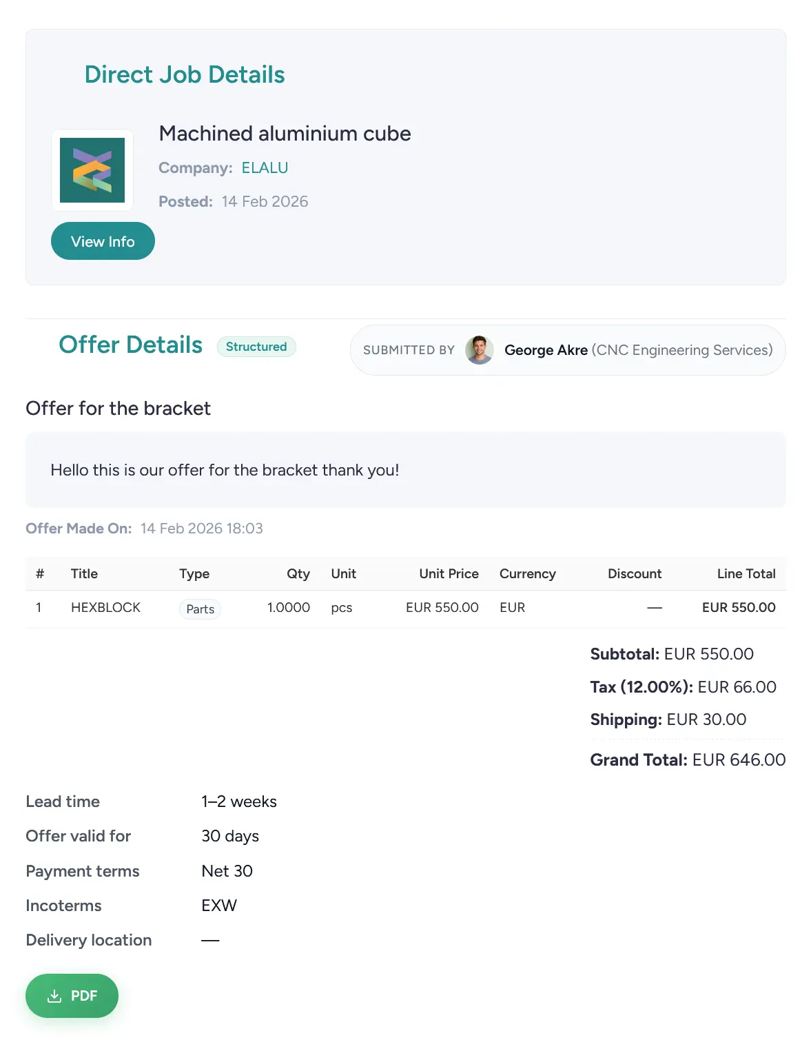Click the George Akre submitter name
This screenshot has width=811, height=1042.
click(x=546, y=350)
